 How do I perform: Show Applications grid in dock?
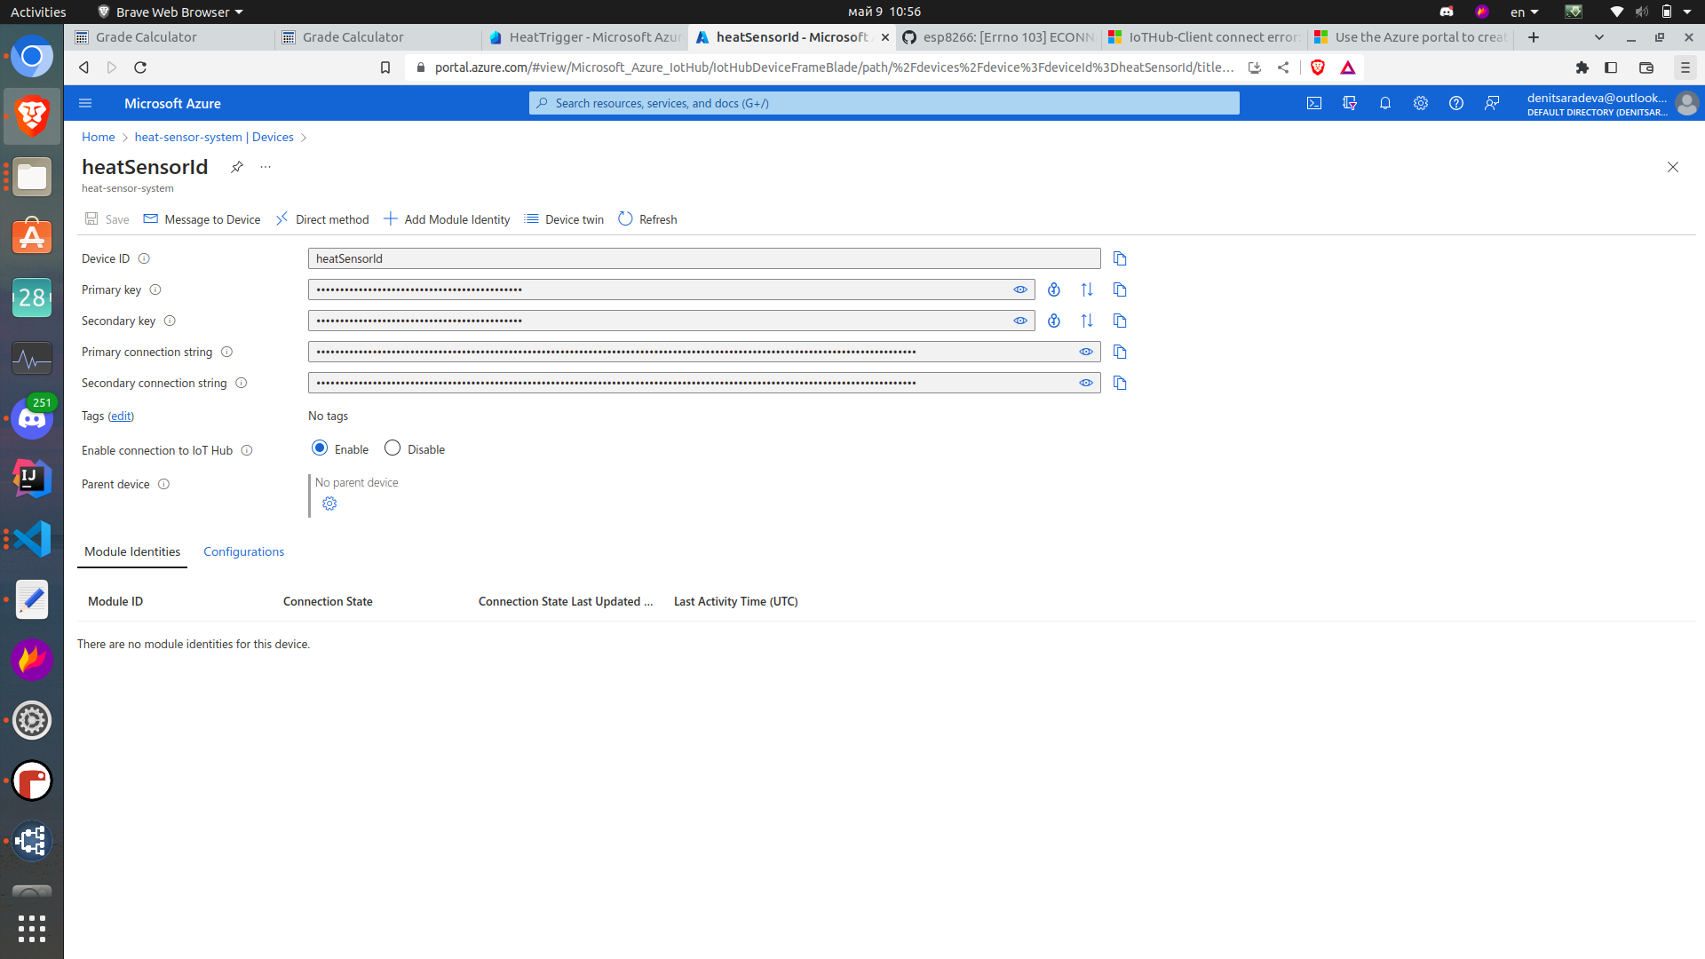click(32, 928)
